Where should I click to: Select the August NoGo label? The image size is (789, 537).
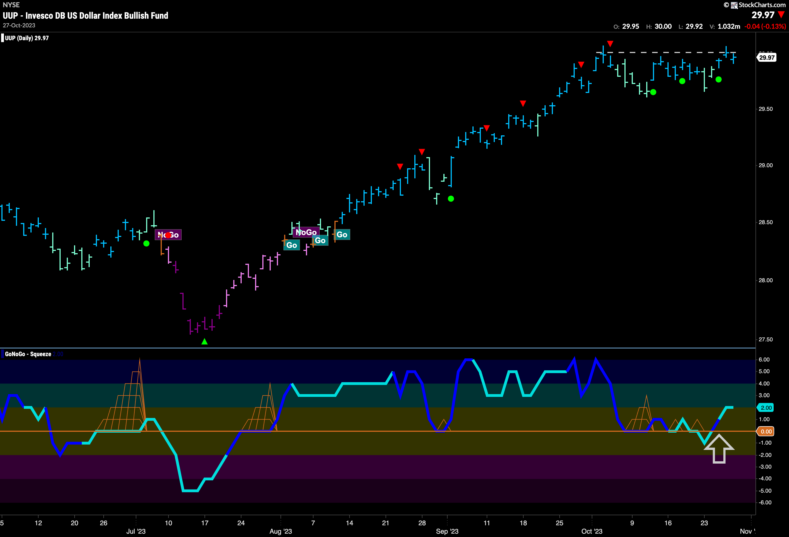[306, 232]
